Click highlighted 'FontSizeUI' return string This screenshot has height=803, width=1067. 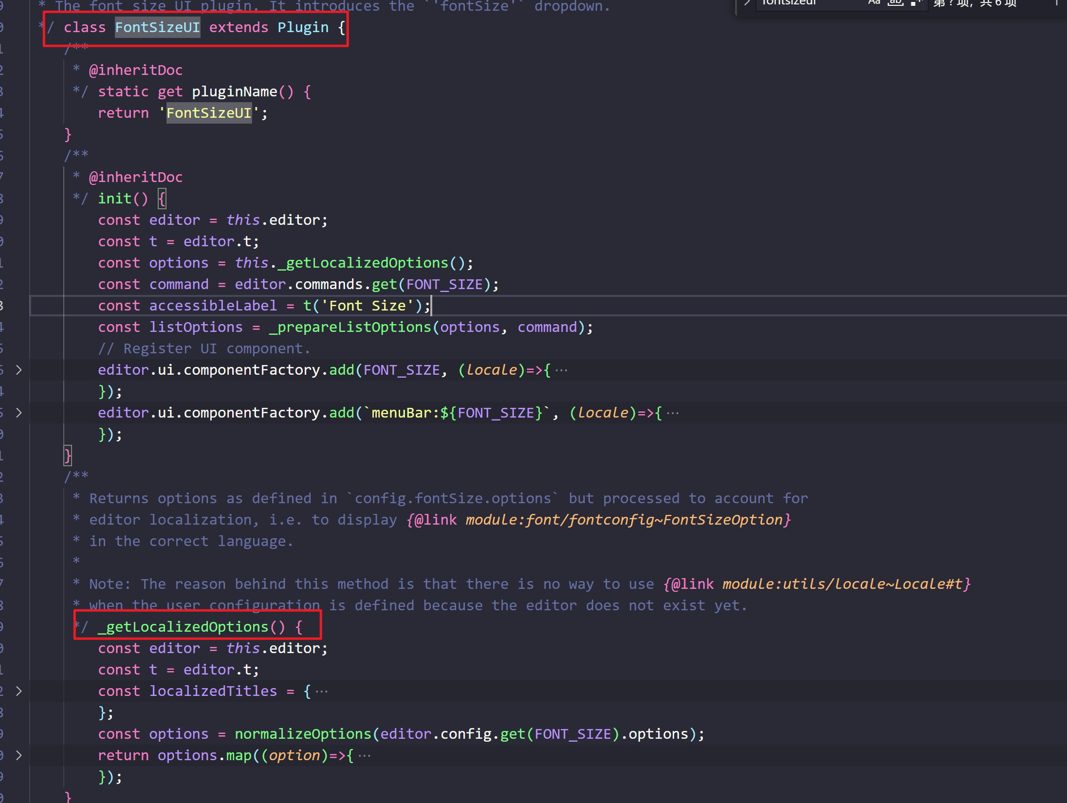coord(209,113)
